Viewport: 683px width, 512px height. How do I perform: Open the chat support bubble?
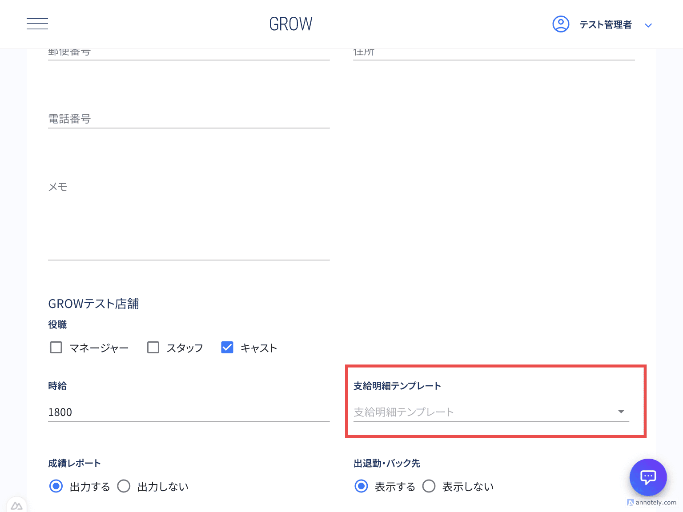[648, 477]
